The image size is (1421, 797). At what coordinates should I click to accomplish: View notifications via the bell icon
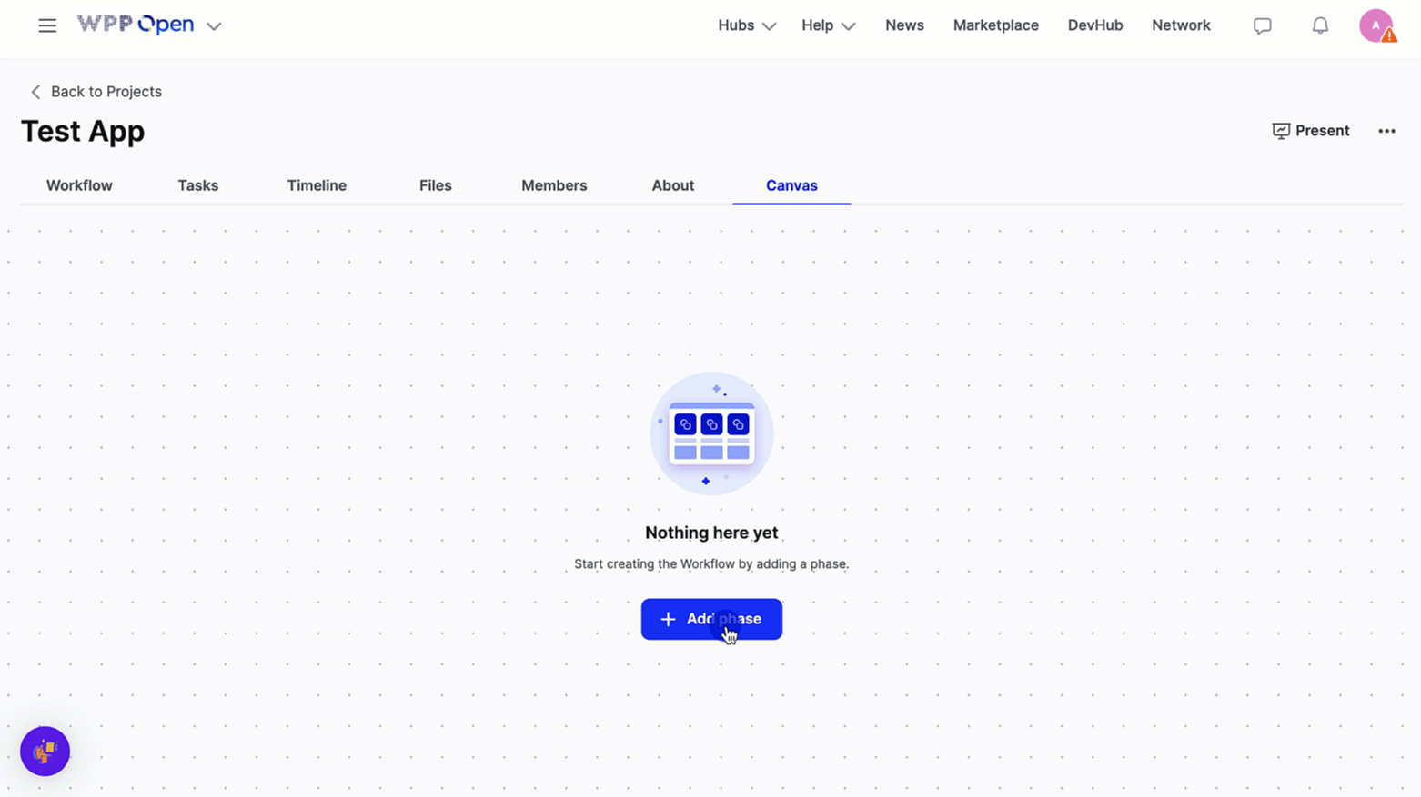tap(1320, 25)
